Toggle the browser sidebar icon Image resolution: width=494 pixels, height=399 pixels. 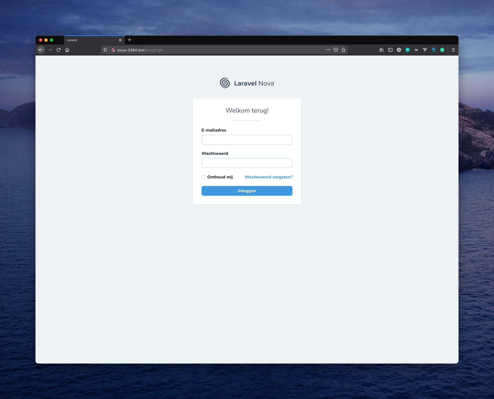point(390,50)
